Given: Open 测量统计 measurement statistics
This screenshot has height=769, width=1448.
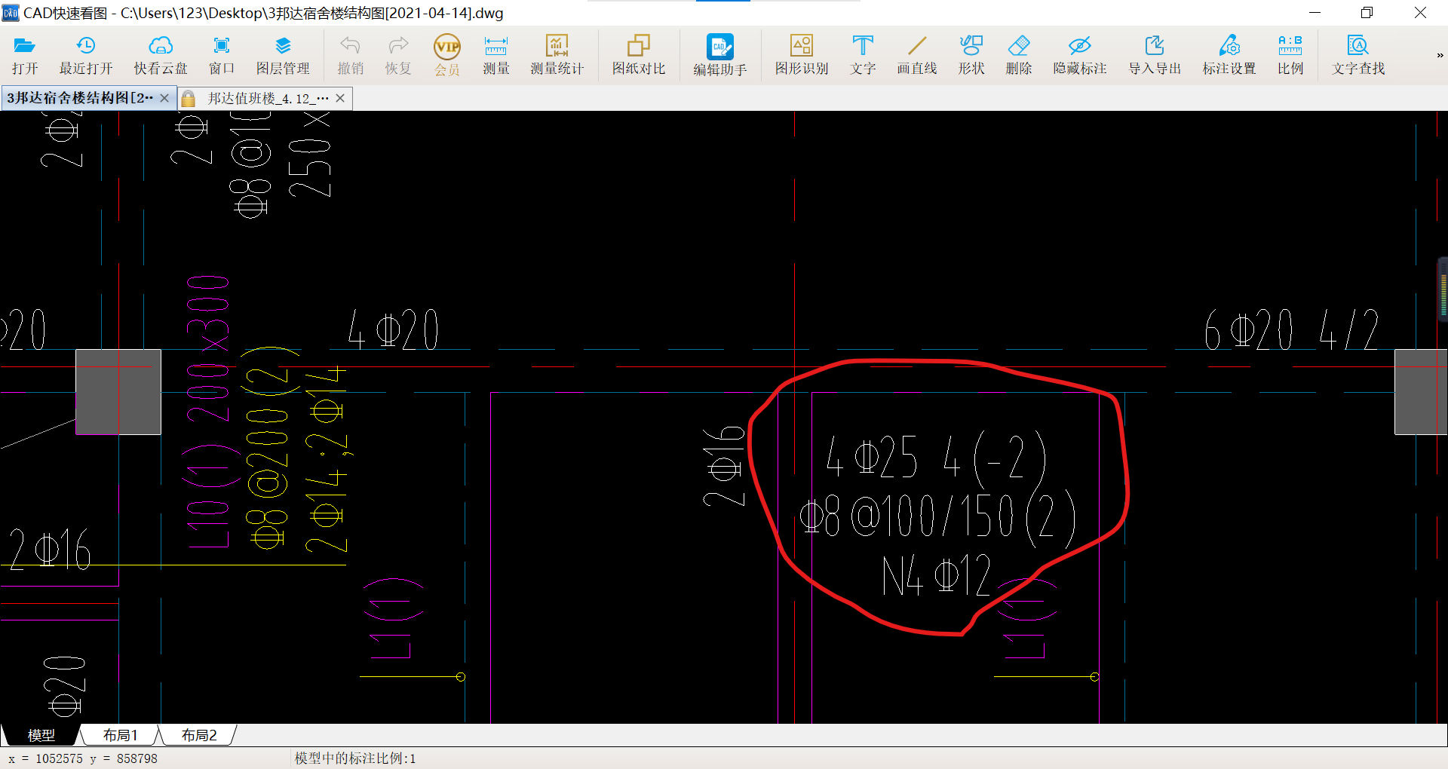Looking at the screenshot, I should [x=557, y=55].
